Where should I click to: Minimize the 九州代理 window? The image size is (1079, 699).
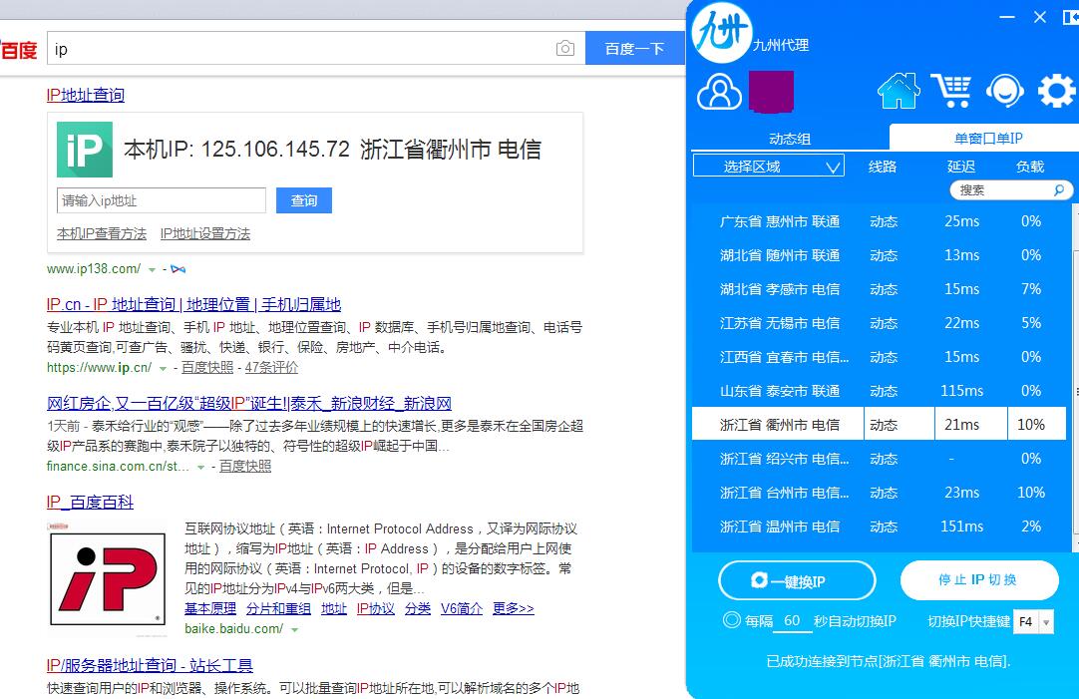pyautogui.click(x=1007, y=17)
